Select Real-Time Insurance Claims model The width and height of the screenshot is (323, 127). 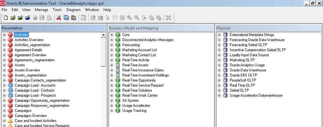click(143, 70)
